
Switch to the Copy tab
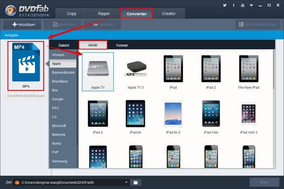(x=72, y=14)
